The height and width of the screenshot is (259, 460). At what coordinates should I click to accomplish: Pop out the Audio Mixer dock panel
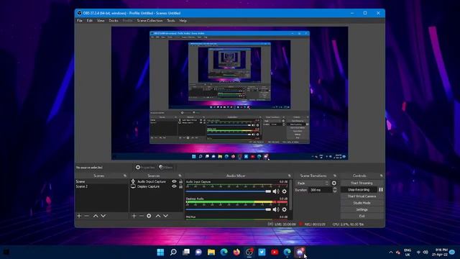[x=289, y=176]
